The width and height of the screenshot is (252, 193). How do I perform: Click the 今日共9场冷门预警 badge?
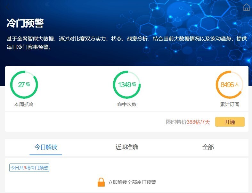[x=29, y=168]
